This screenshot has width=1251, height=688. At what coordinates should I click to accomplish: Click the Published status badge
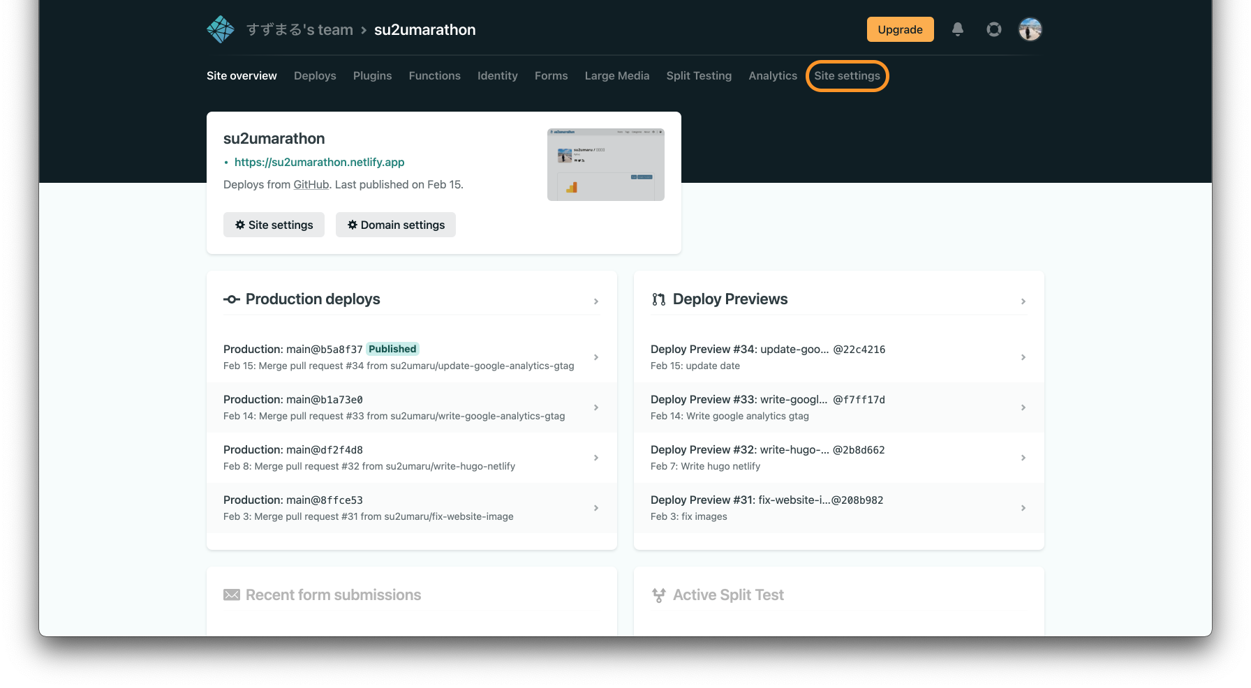coord(392,349)
